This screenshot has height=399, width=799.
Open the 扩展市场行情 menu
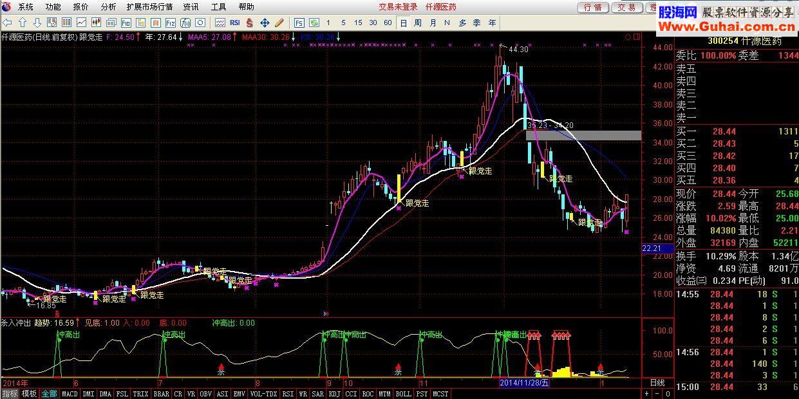point(149,6)
